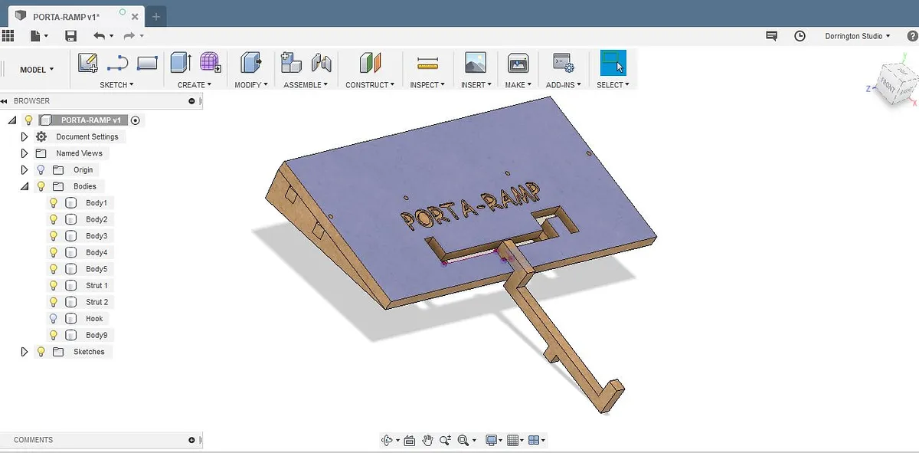Open the MODEL workspace dropdown
The height and width of the screenshot is (453, 919).
point(37,70)
